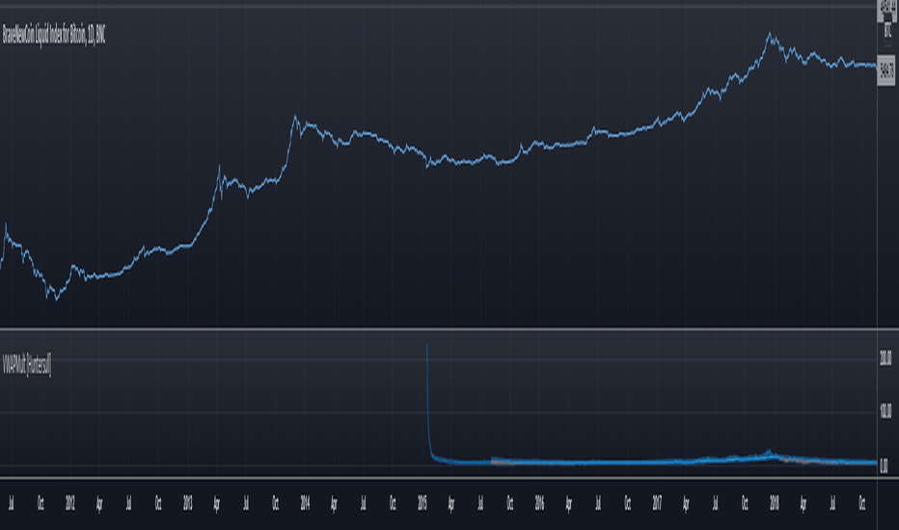This screenshot has width=899, height=530.
Task: Click the Apr label following 2012
Action: coord(99,504)
